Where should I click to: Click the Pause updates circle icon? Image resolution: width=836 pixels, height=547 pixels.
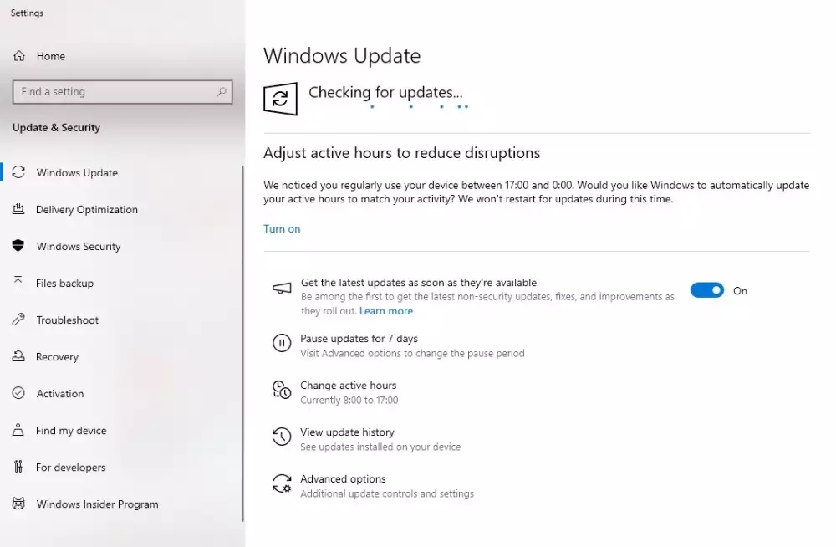coord(282,343)
